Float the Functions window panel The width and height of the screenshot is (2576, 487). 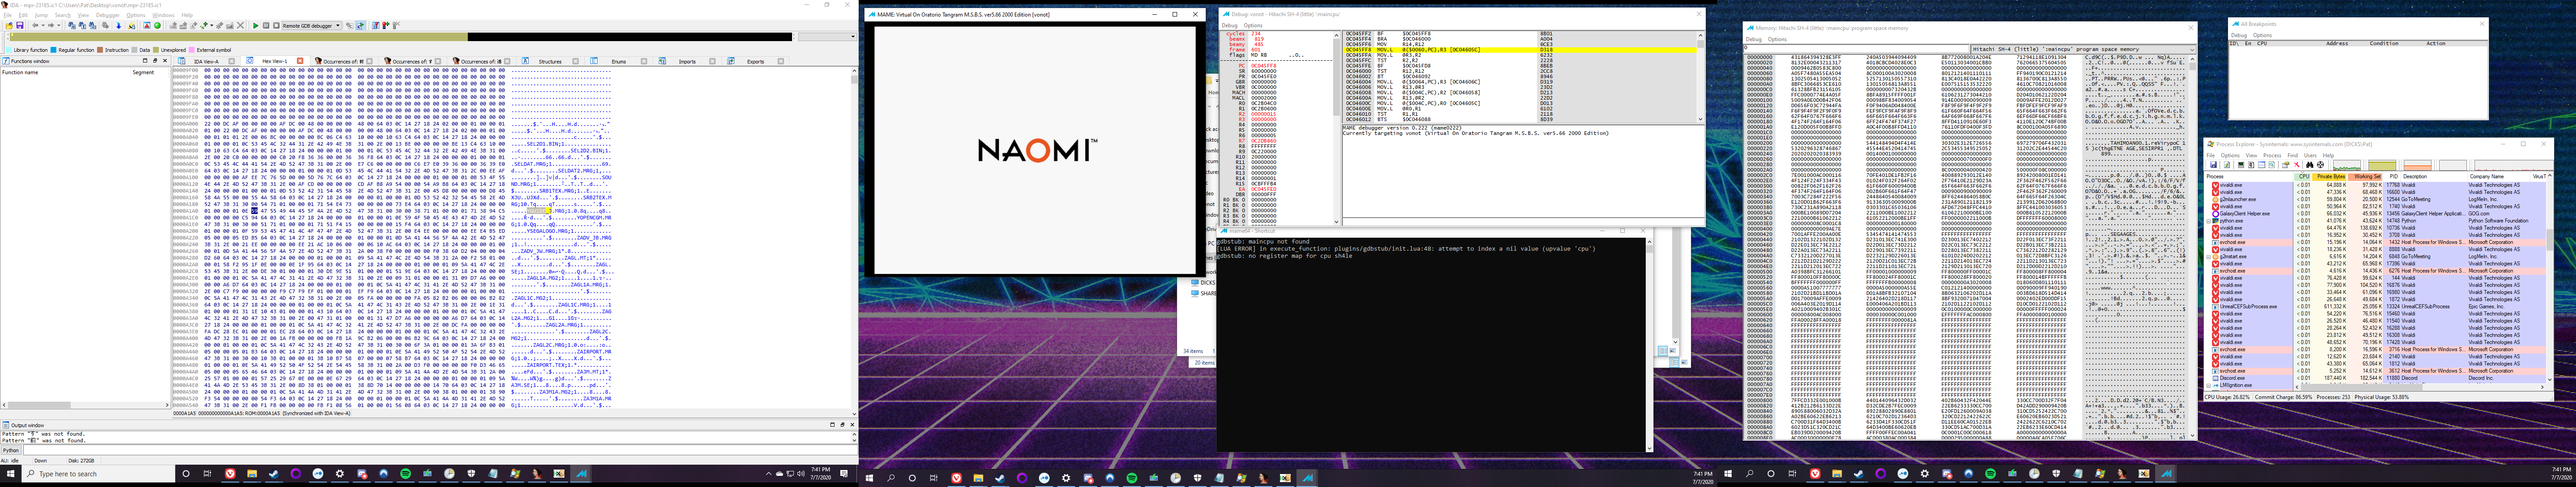(155, 61)
